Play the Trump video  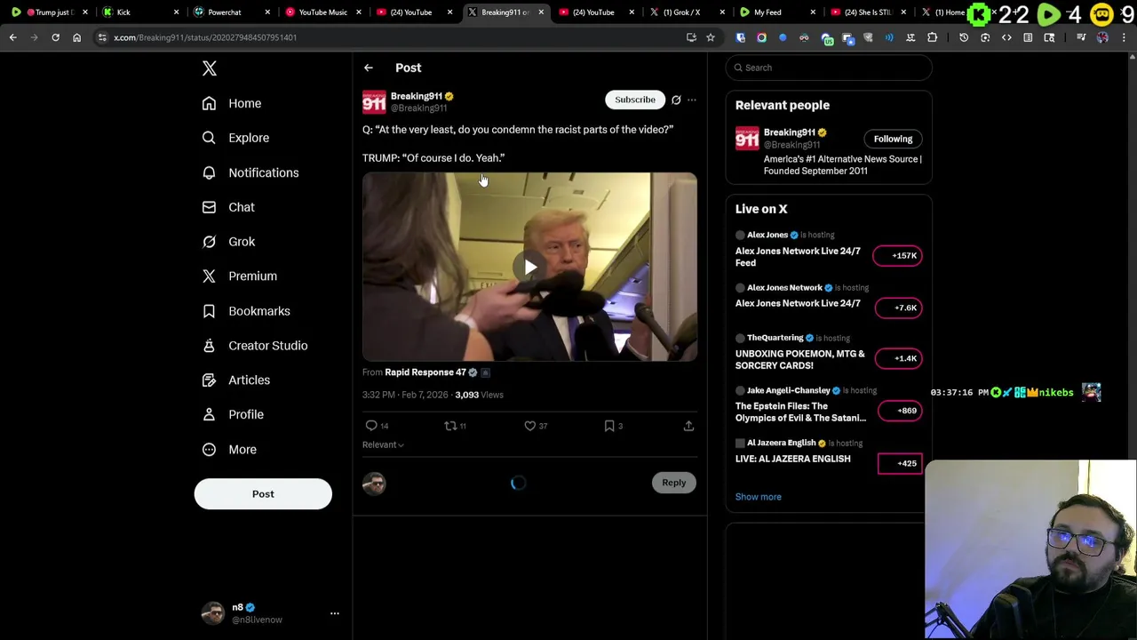[529, 267]
